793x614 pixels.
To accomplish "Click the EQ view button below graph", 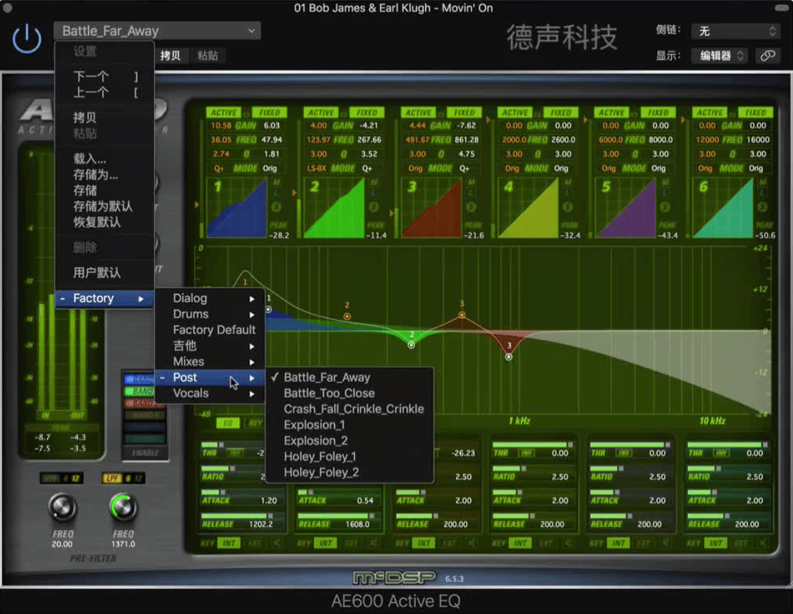I will pyautogui.click(x=228, y=423).
